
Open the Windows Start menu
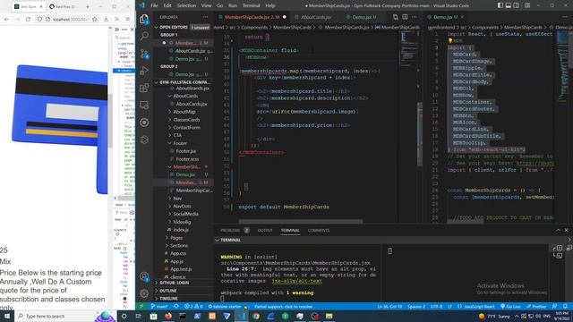pos(7,316)
